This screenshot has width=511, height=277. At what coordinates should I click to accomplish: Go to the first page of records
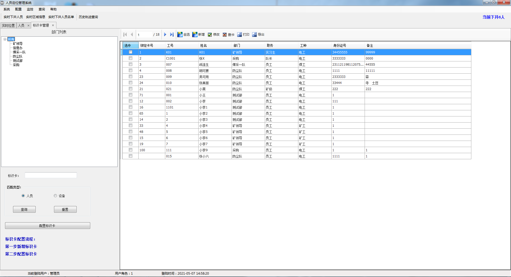click(125, 35)
